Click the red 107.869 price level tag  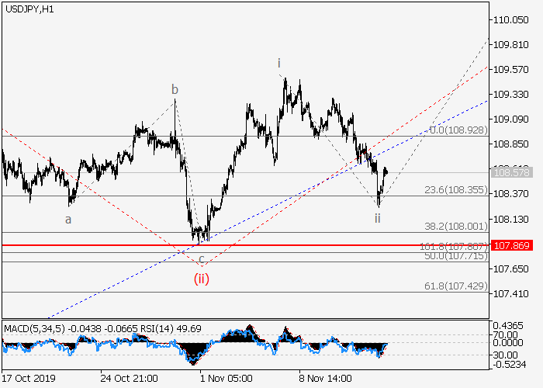510,245
